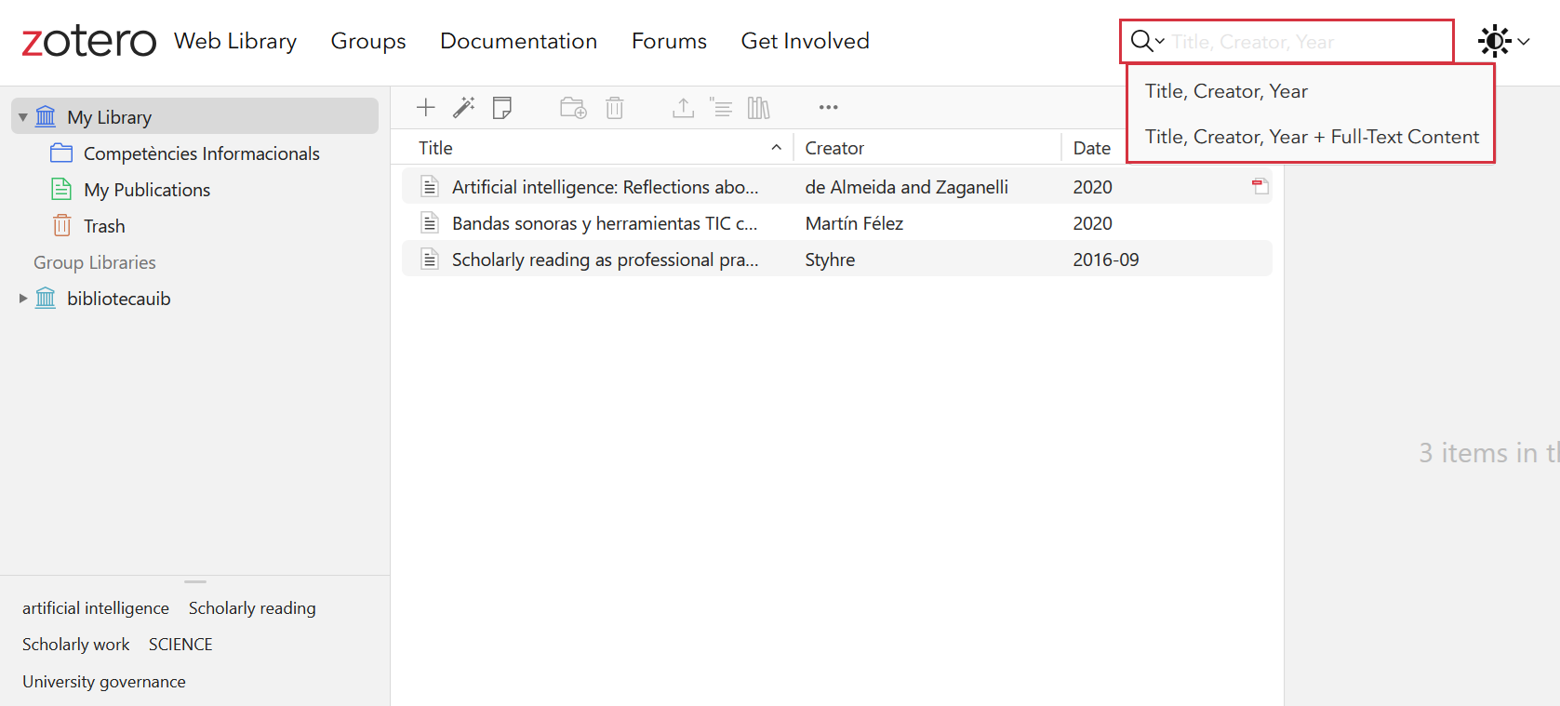Click the New Item plus icon
The width and height of the screenshot is (1560, 706).
pos(426,108)
